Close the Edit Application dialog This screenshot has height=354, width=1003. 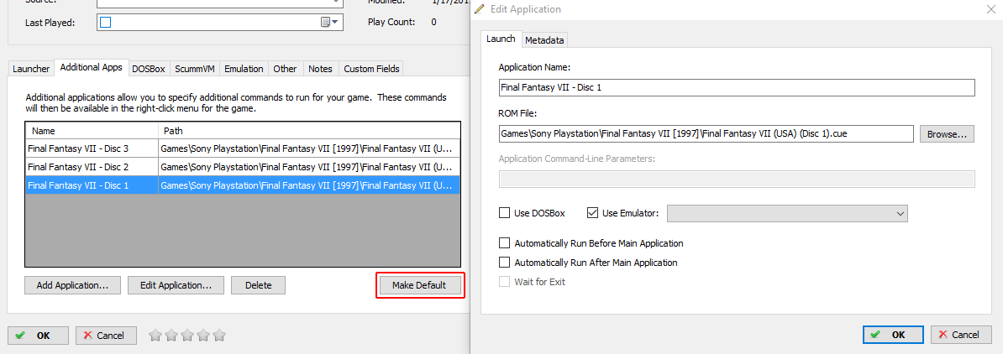991,9
